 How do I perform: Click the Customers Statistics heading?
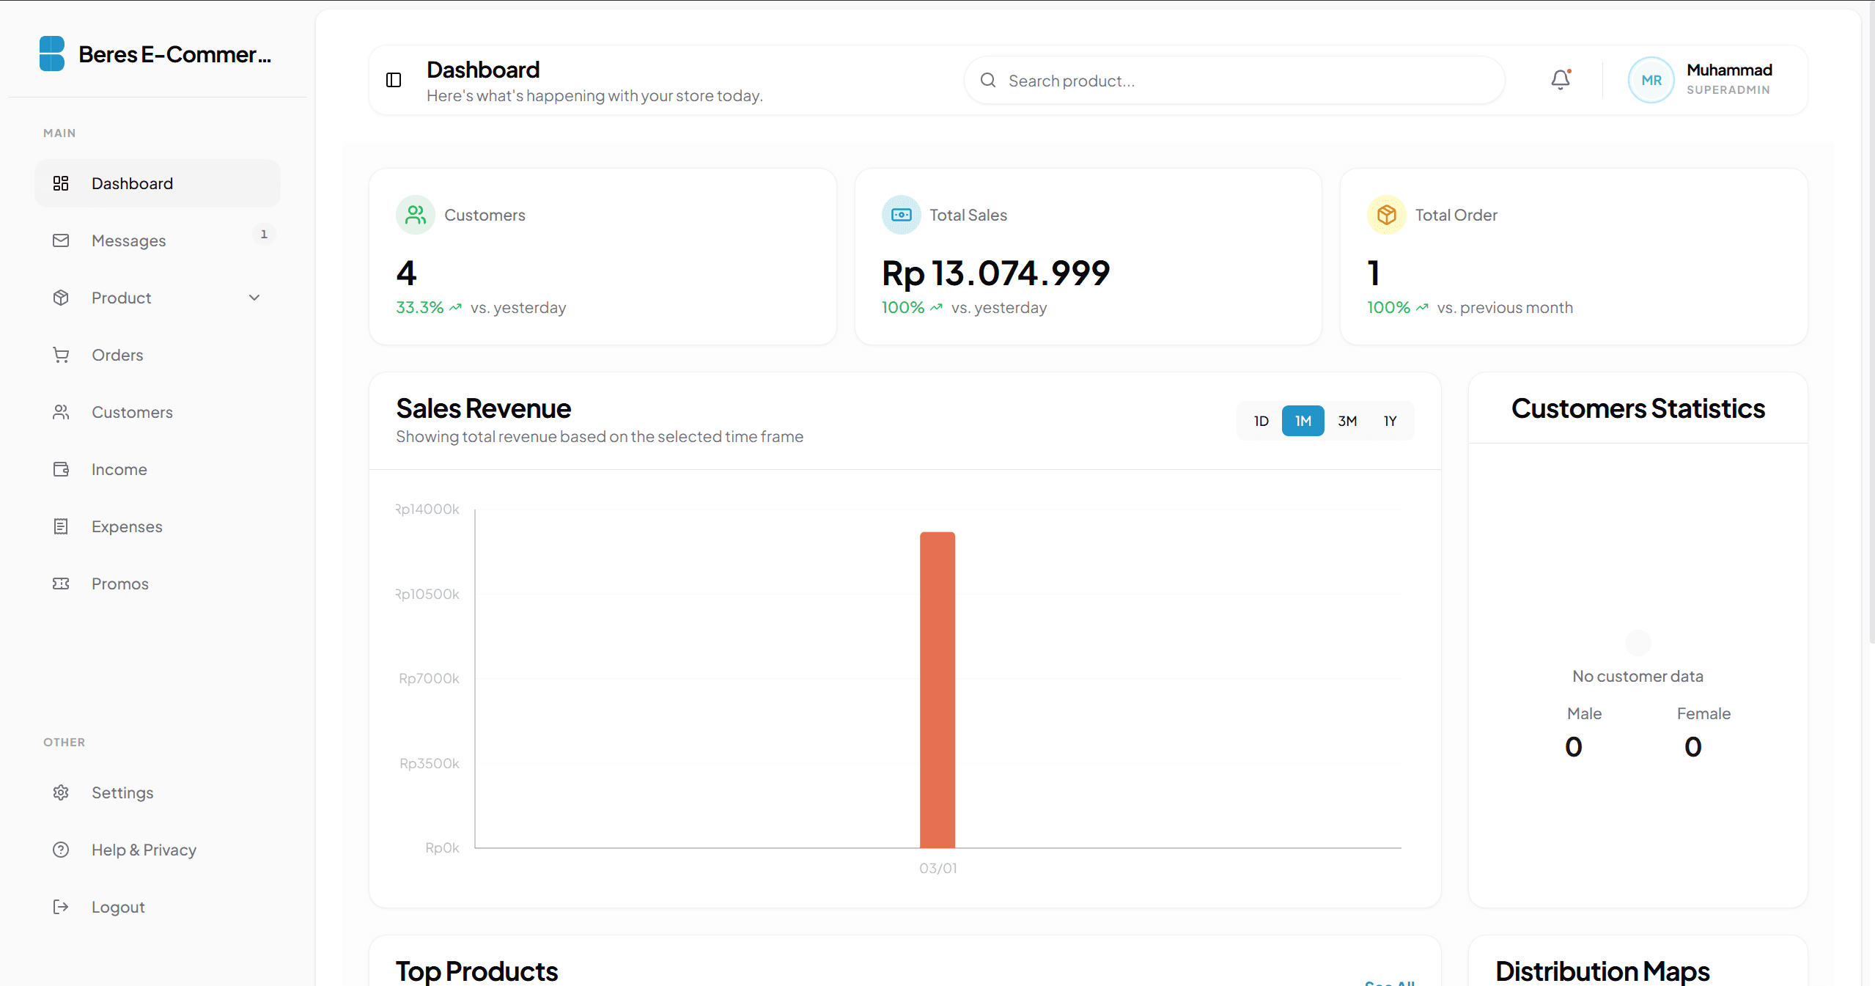coord(1638,408)
